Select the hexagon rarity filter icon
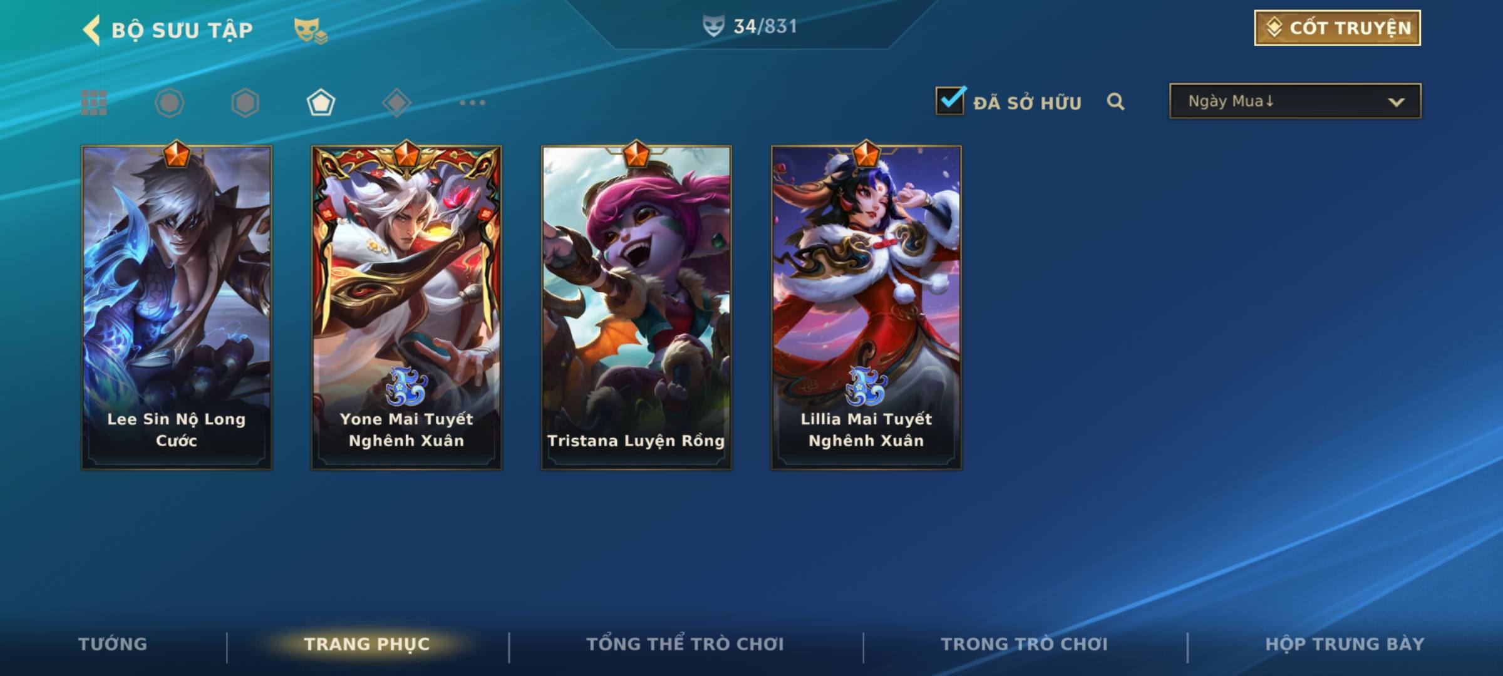 pyautogui.click(x=245, y=103)
